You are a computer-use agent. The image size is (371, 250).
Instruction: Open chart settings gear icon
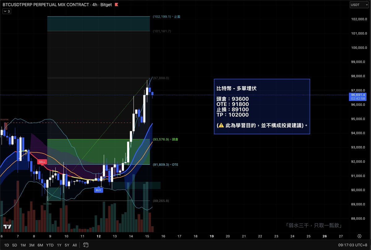point(359,236)
